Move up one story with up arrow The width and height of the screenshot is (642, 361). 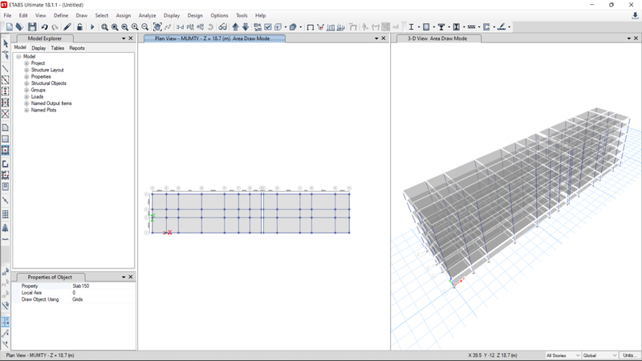[x=235, y=27]
